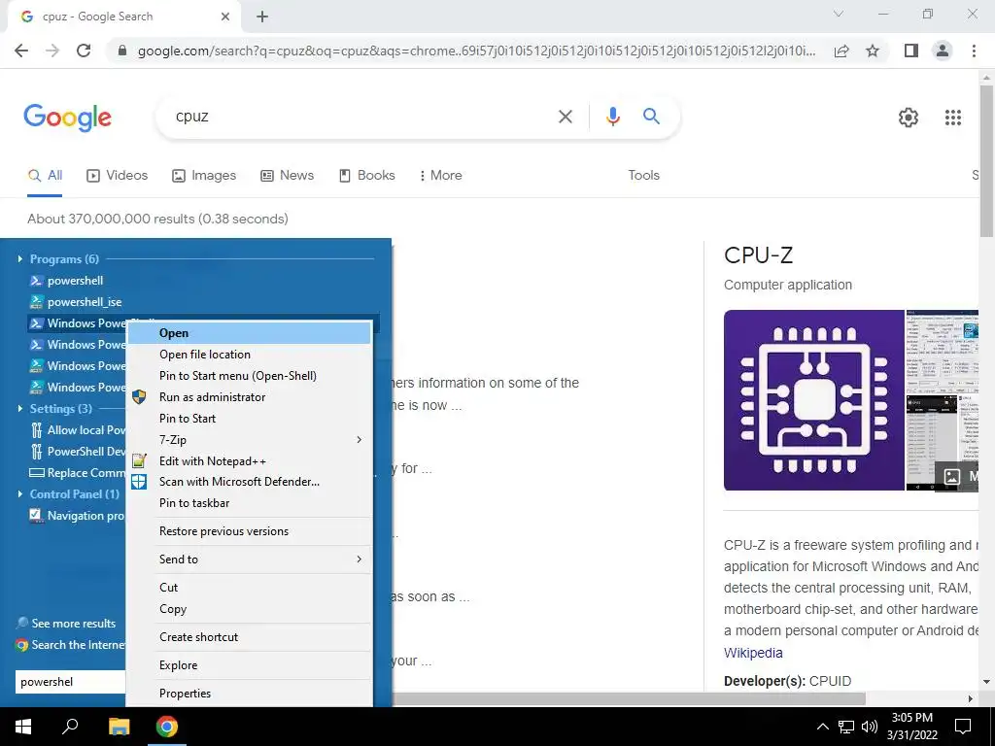Reload the Google search page
Image resolution: width=995 pixels, height=746 pixels.
(84, 51)
